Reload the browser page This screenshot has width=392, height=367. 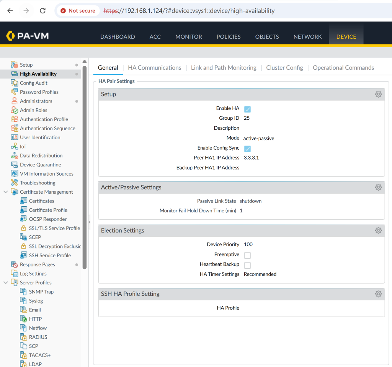[43, 11]
